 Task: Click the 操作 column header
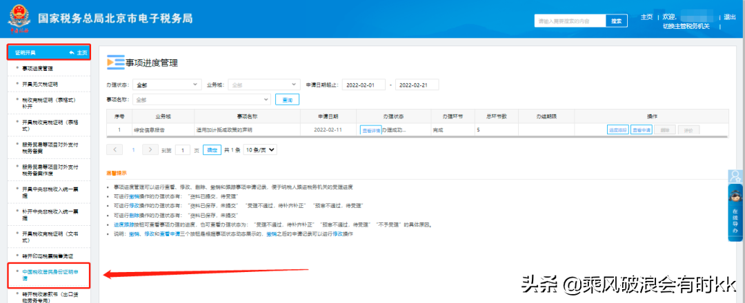tap(652, 116)
